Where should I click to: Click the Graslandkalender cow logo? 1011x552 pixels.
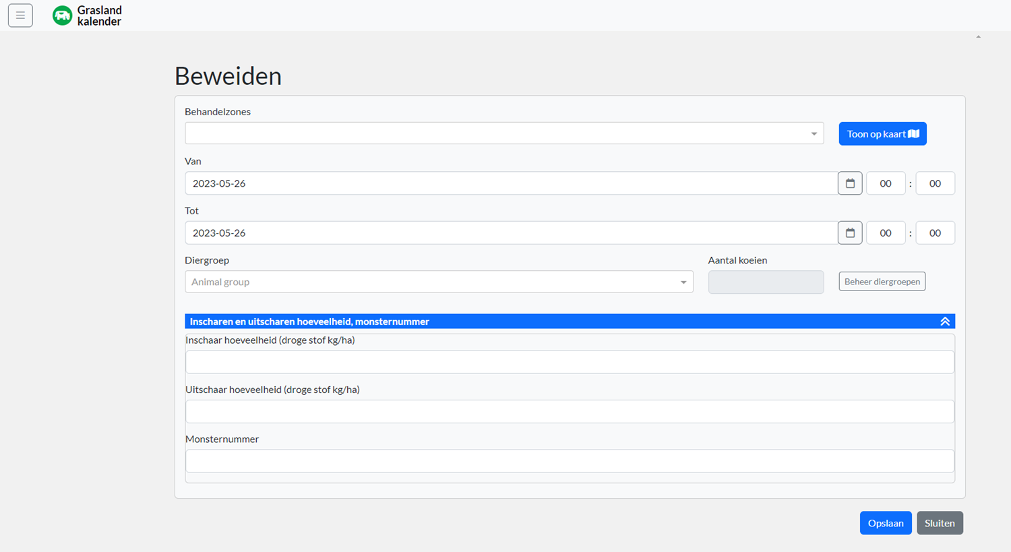(62, 16)
